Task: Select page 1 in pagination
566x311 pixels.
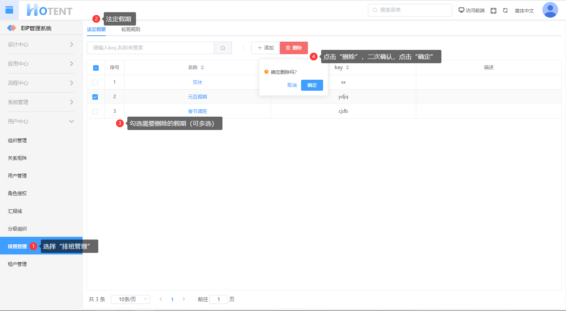Action: tap(172, 299)
